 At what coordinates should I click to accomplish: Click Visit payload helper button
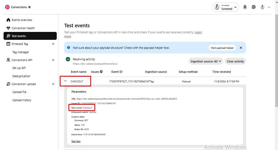pos(222,48)
